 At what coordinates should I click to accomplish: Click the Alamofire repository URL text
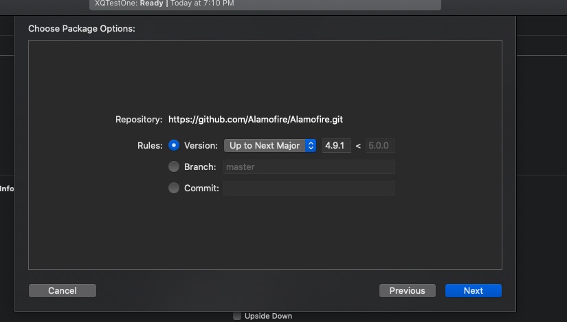256,119
